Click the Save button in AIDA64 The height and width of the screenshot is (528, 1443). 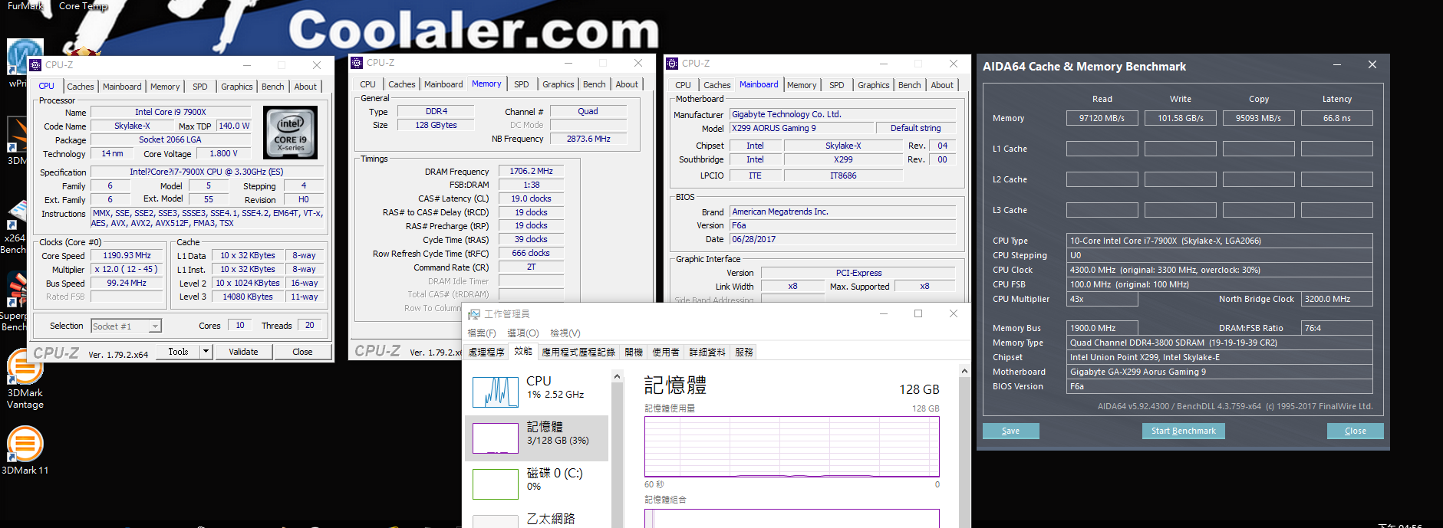tap(1010, 431)
